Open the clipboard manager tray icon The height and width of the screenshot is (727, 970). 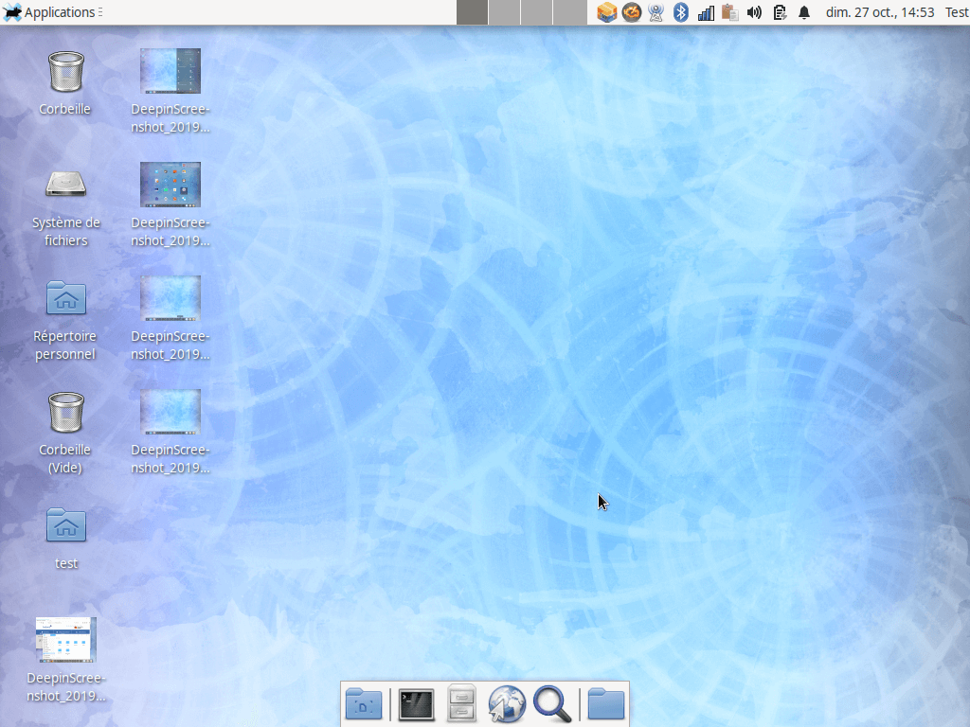pyautogui.click(x=730, y=12)
